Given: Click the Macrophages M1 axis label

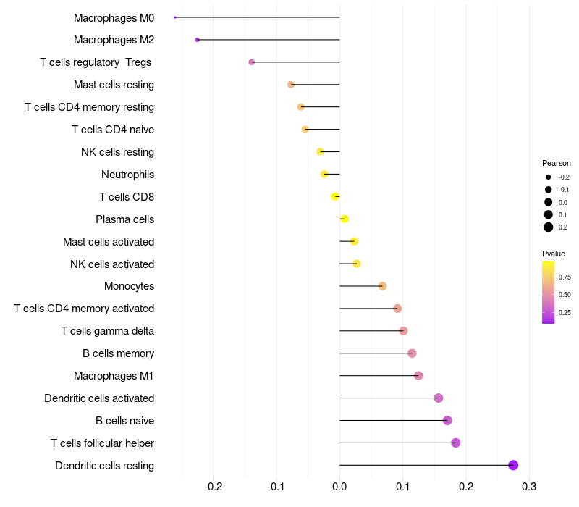Looking at the screenshot, I should tap(114, 376).
